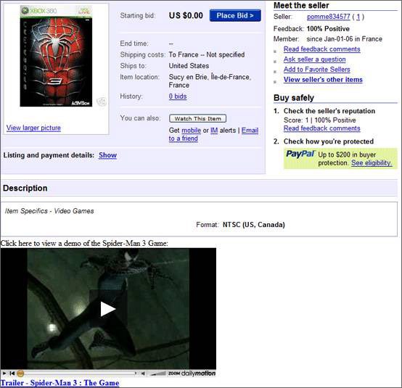Image resolution: width=402 pixels, height=388 pixels.
Task: Click the small play icon in player bar
Action: (x=4, y=373)
